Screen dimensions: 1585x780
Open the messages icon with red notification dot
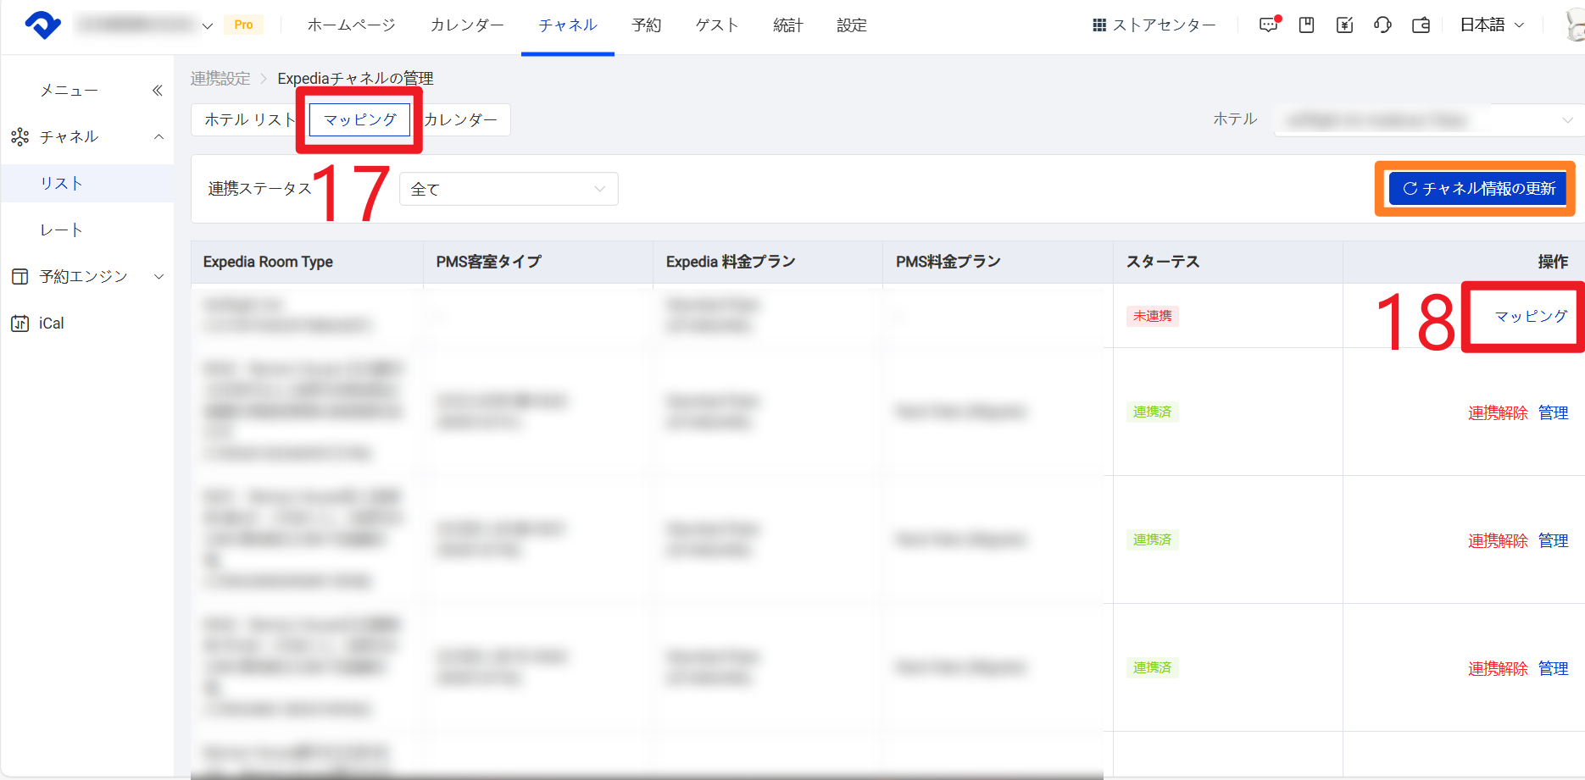coord(1269,25)
